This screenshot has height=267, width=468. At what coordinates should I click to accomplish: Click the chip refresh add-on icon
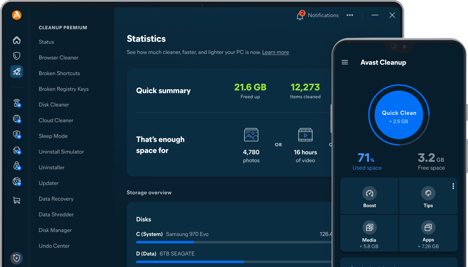point(17,119)
